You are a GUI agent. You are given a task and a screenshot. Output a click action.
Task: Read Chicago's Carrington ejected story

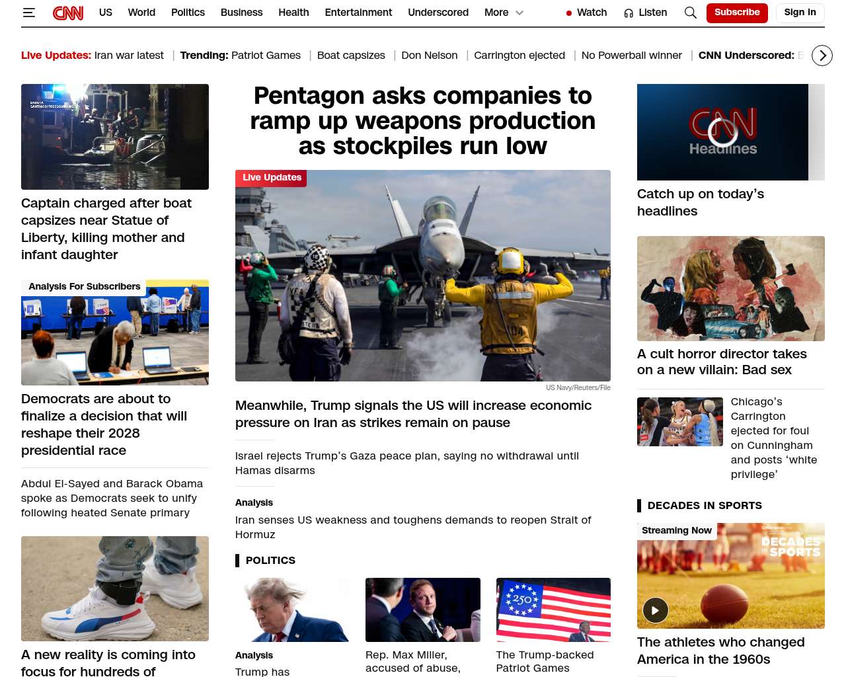coord(774,438)
